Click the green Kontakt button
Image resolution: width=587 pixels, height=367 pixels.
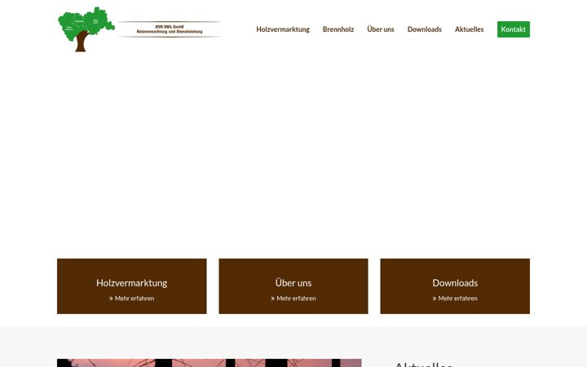click(x=514, y=29)
